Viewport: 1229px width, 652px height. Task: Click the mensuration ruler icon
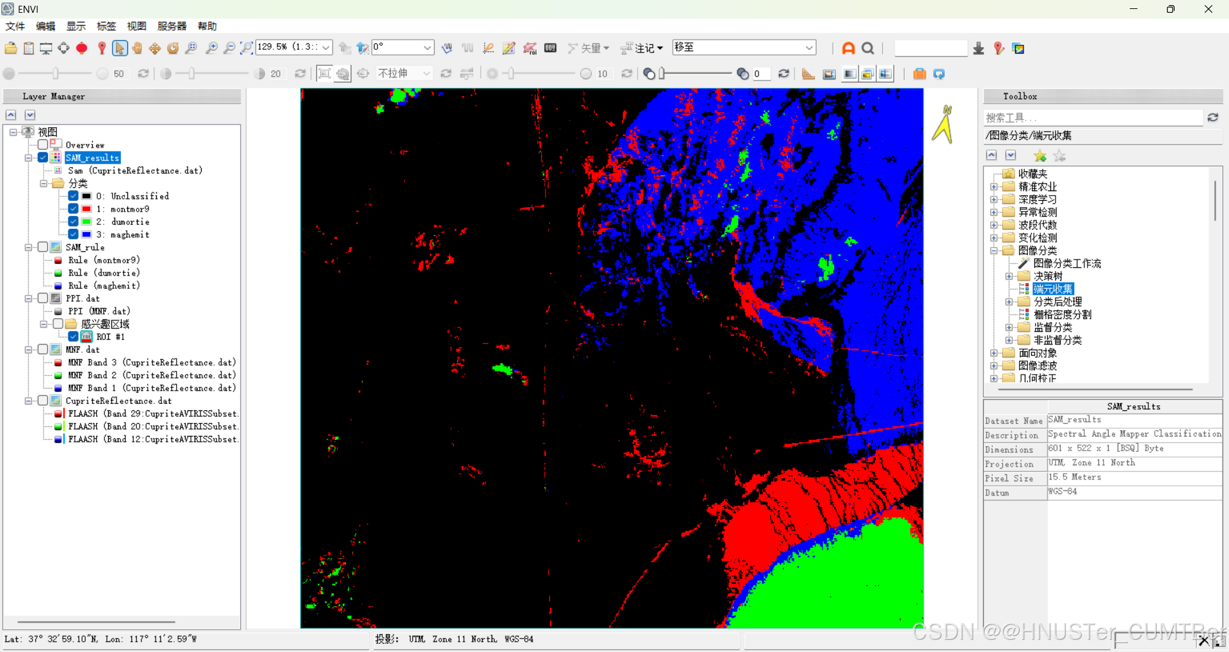[x=808, y=74]
